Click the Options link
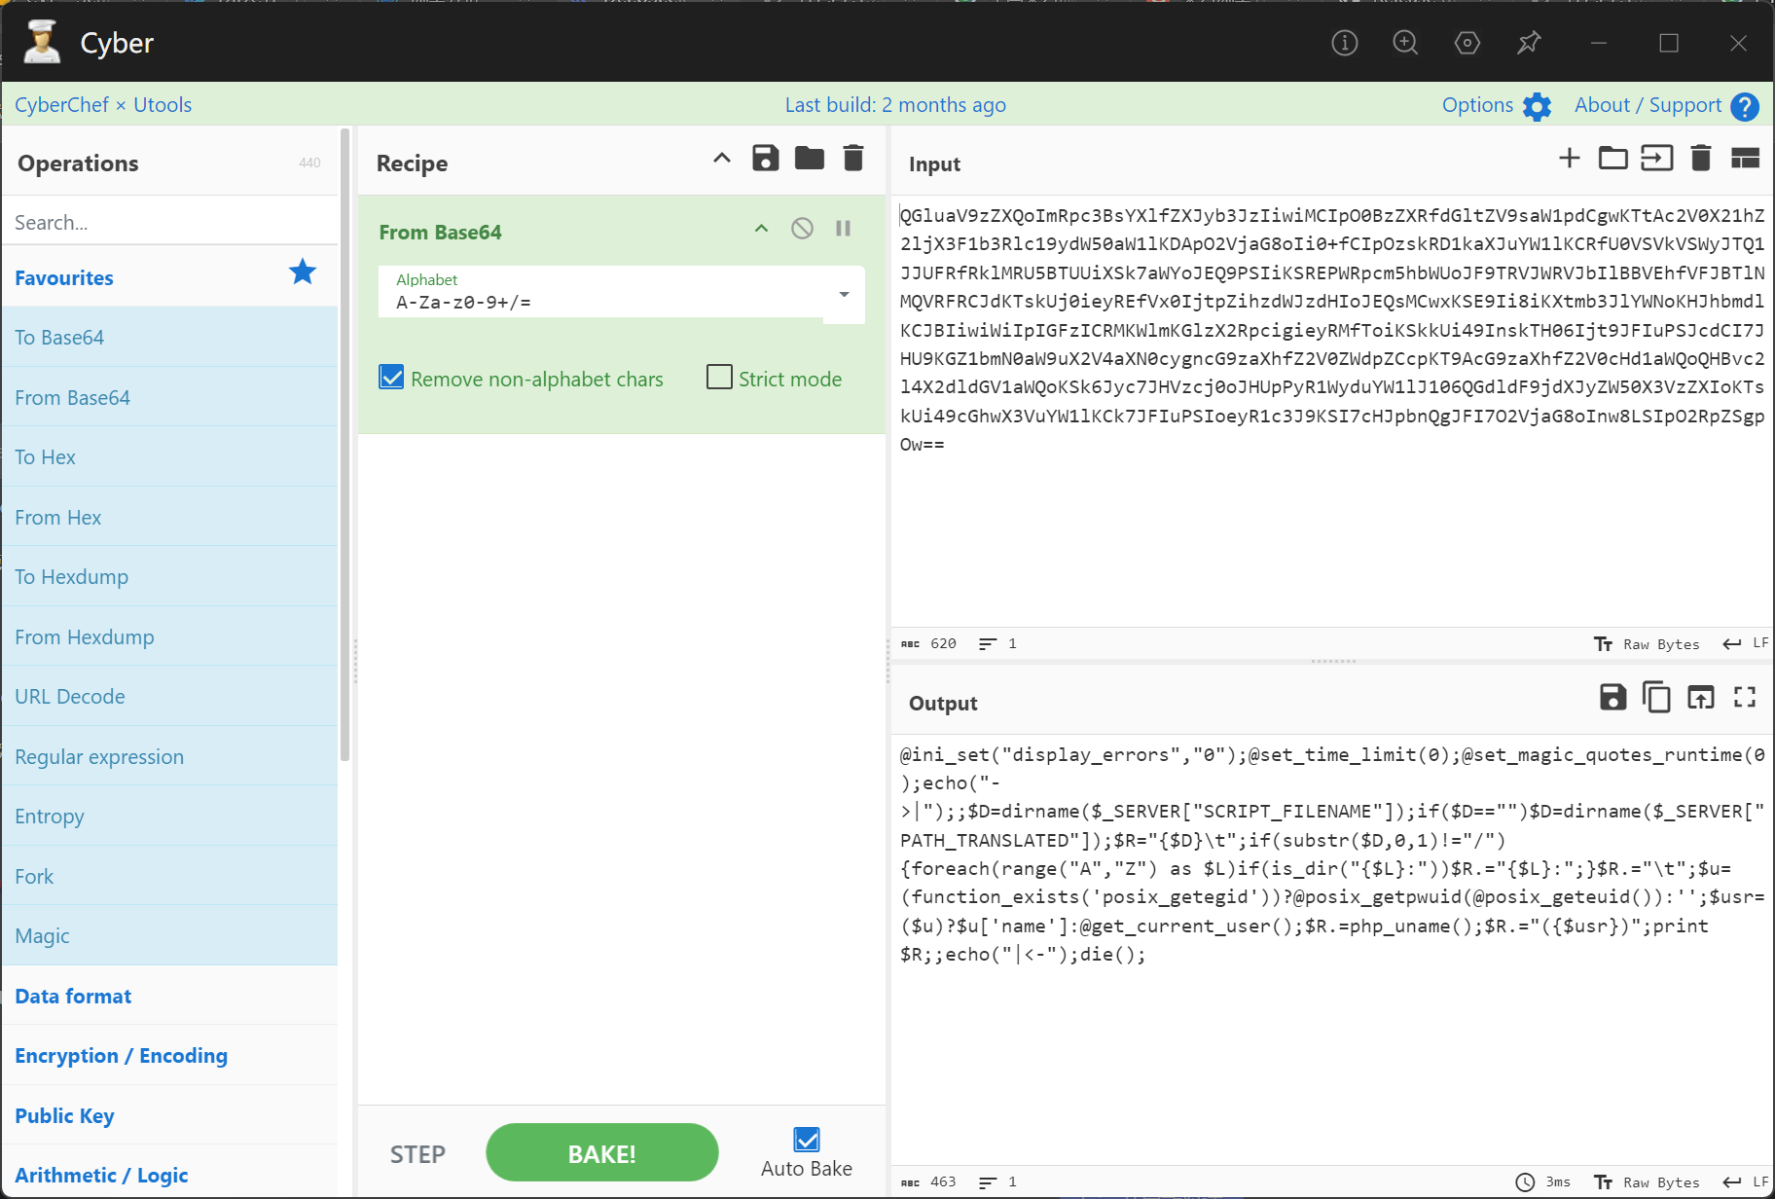The width and height of the screenshot is (1775, 1199). point(1477,105)
